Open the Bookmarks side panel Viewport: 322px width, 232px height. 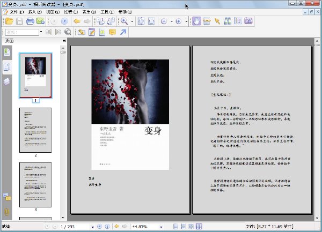click(x=7, y=52)
